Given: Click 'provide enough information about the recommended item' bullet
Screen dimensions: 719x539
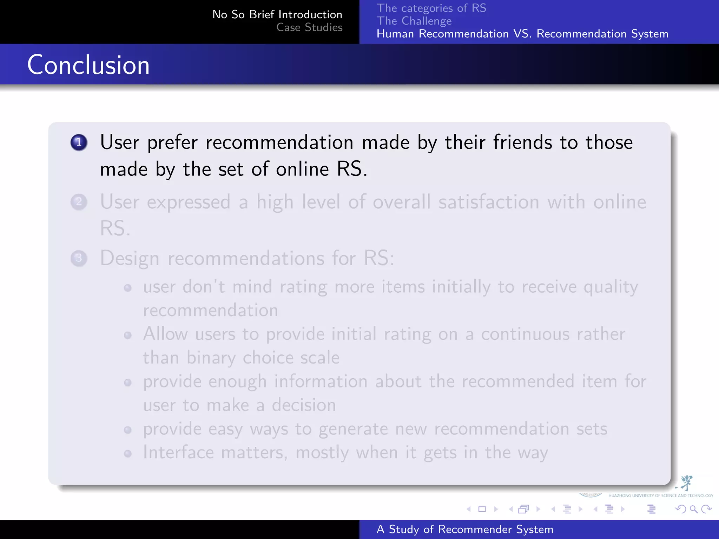Looking at the screenshot, I should click(x=395, y=393).
